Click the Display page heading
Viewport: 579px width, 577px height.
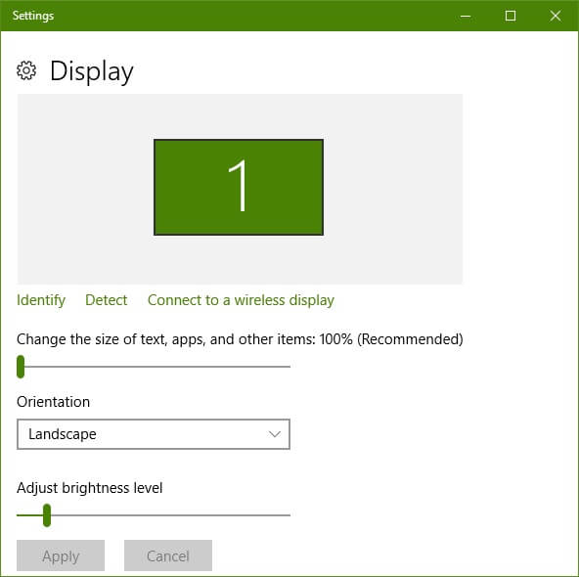pos(92,71)
